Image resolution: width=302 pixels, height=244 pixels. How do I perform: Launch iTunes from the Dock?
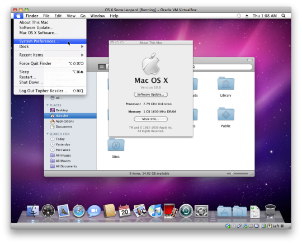click(x=155, y=210)
